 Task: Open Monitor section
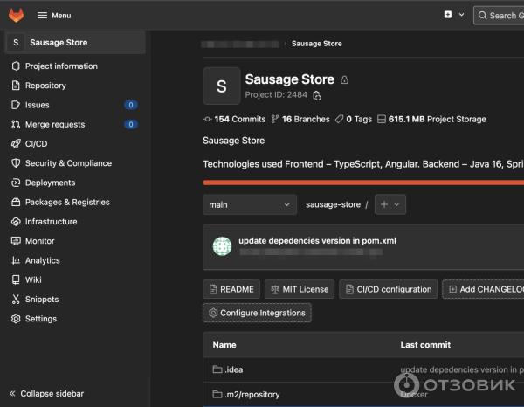[x=40, y=241]
